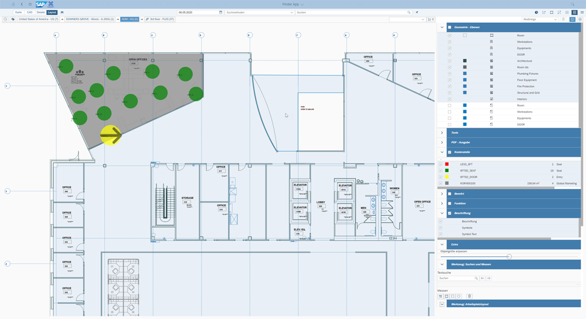Click the share/export icon in top toolbar
This screenshot has height=319, width=586.
click(544, 12)
